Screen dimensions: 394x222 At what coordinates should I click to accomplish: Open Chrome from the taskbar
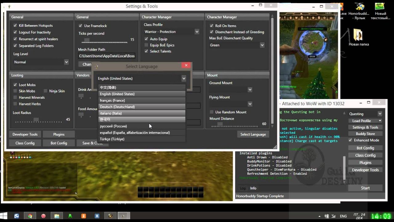pos(30,216)
